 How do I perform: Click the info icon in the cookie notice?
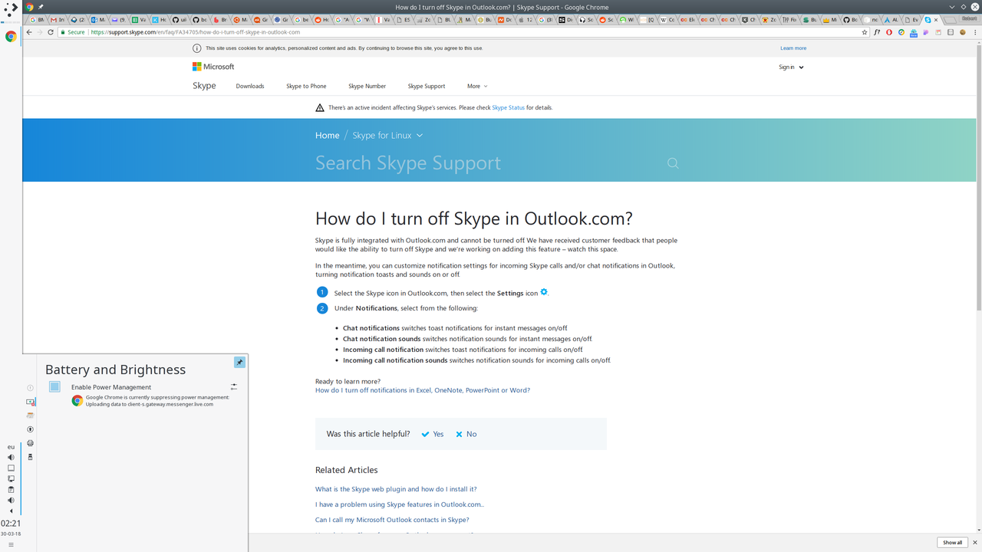point(197,48)
